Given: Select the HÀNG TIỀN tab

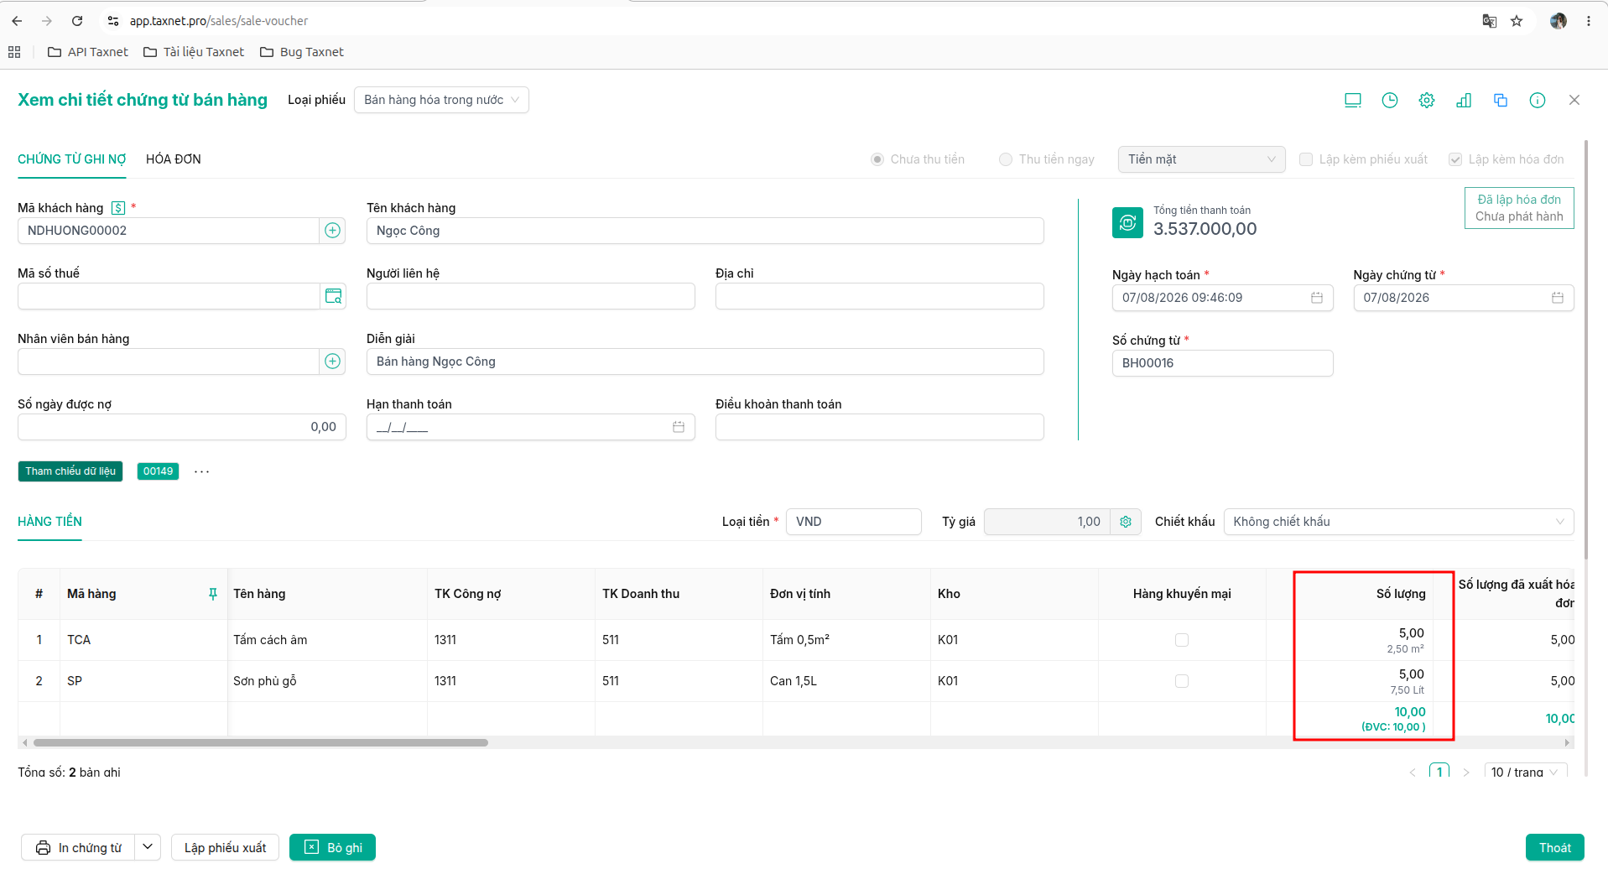Looking at the screenshot, I should 49,522.
